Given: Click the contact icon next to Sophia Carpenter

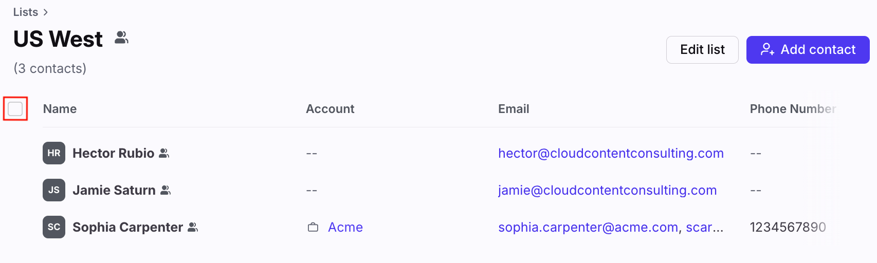Looking at the screenshot, I should tap(193, 227).
